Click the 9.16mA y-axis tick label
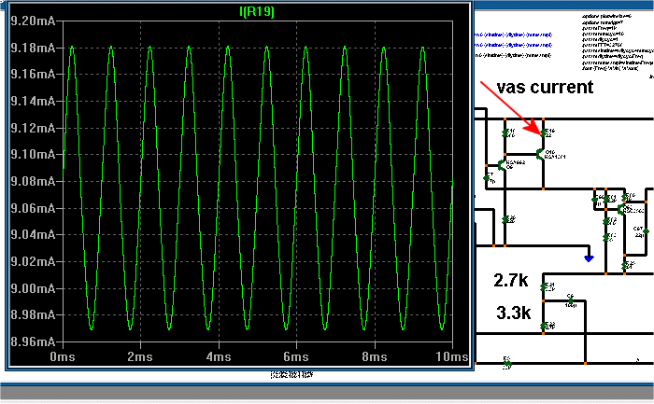The height and width of the screenshot is (404, 654). [x=33, y=74]
